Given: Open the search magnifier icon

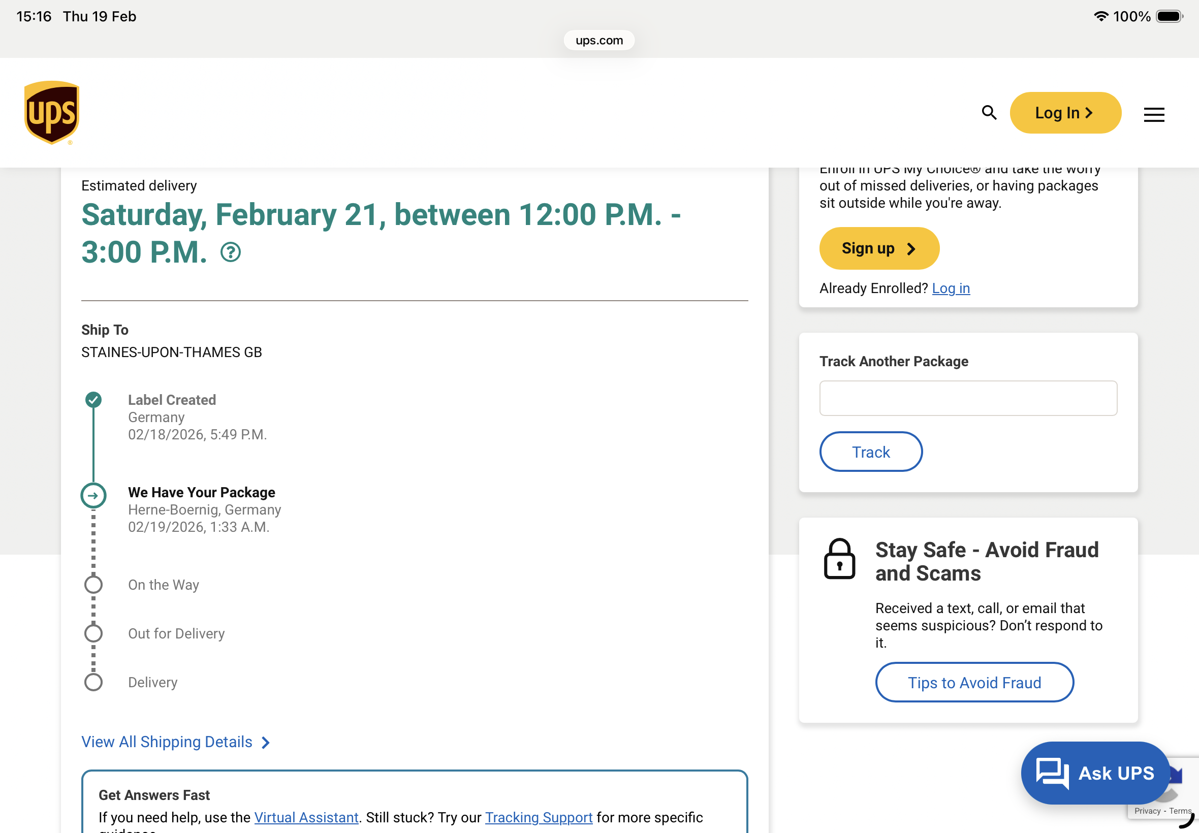Looking at the screenshot, I should [x=989, y=112].
